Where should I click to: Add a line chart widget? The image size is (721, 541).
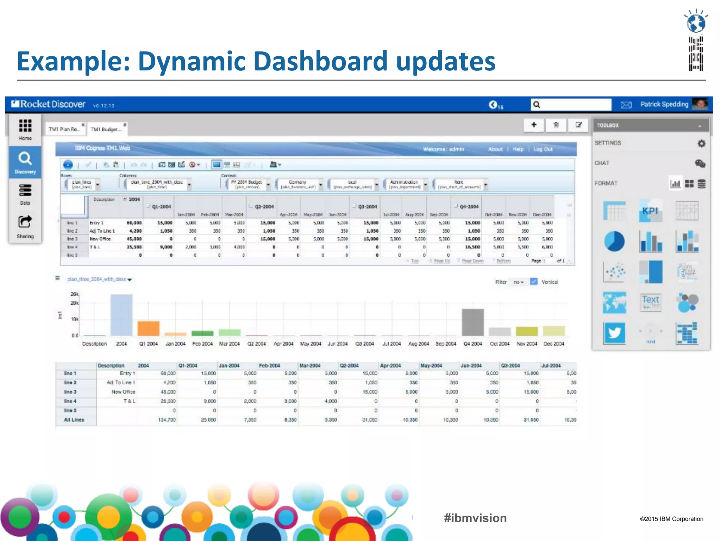(687, 211)
